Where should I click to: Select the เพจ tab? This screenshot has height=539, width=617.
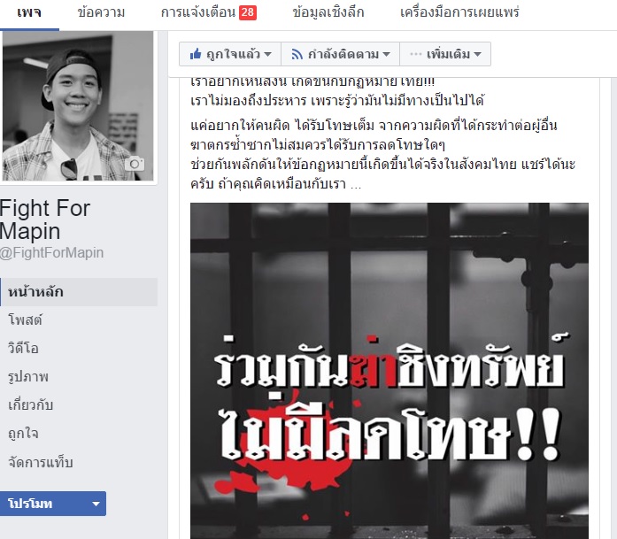[x=29, y=14]
